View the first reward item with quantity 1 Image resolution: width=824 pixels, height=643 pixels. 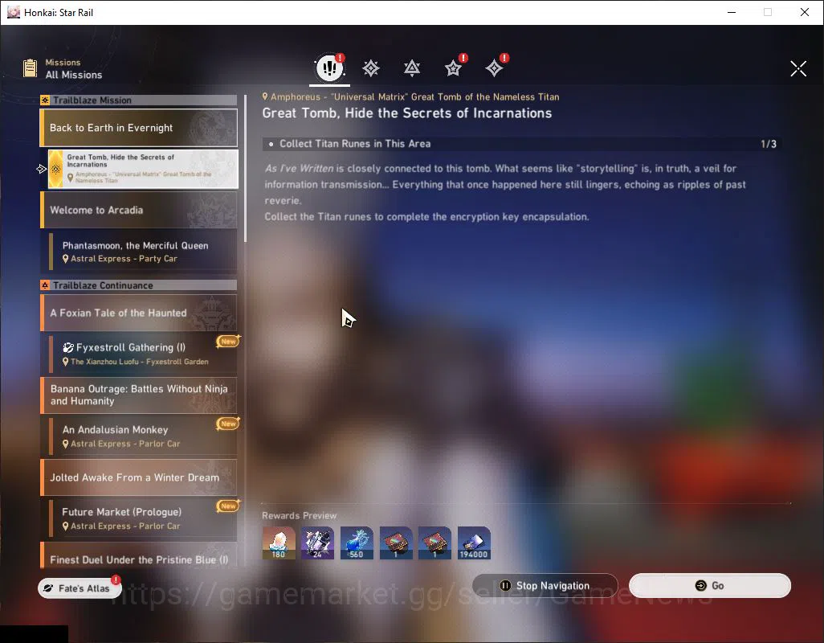(396, 543)
